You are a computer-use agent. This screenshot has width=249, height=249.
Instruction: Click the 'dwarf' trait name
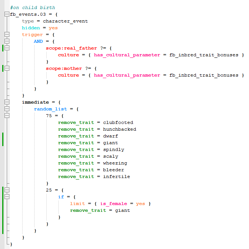[x=111, y=136]
